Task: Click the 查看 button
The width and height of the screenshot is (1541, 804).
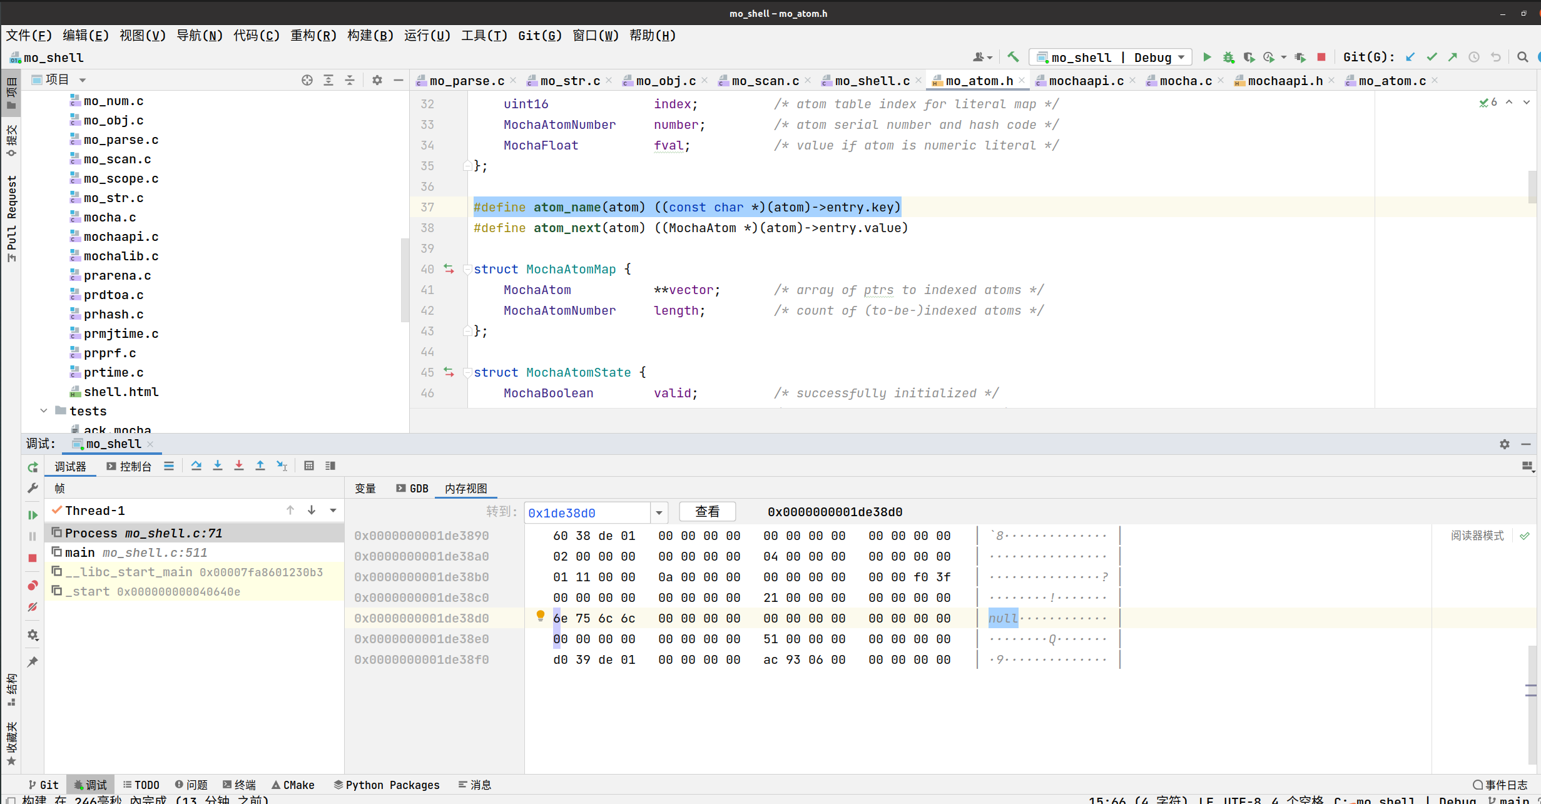Action: coord(707,512)
